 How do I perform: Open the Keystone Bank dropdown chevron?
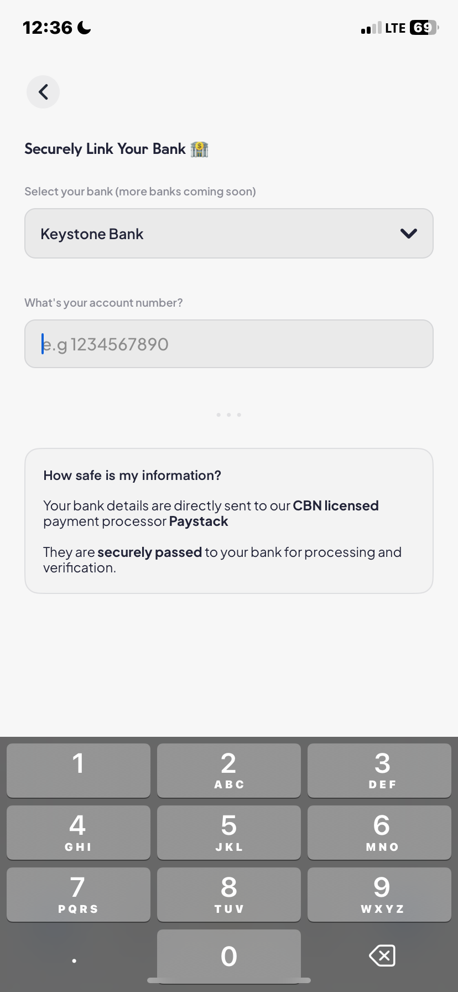(408, 234)
